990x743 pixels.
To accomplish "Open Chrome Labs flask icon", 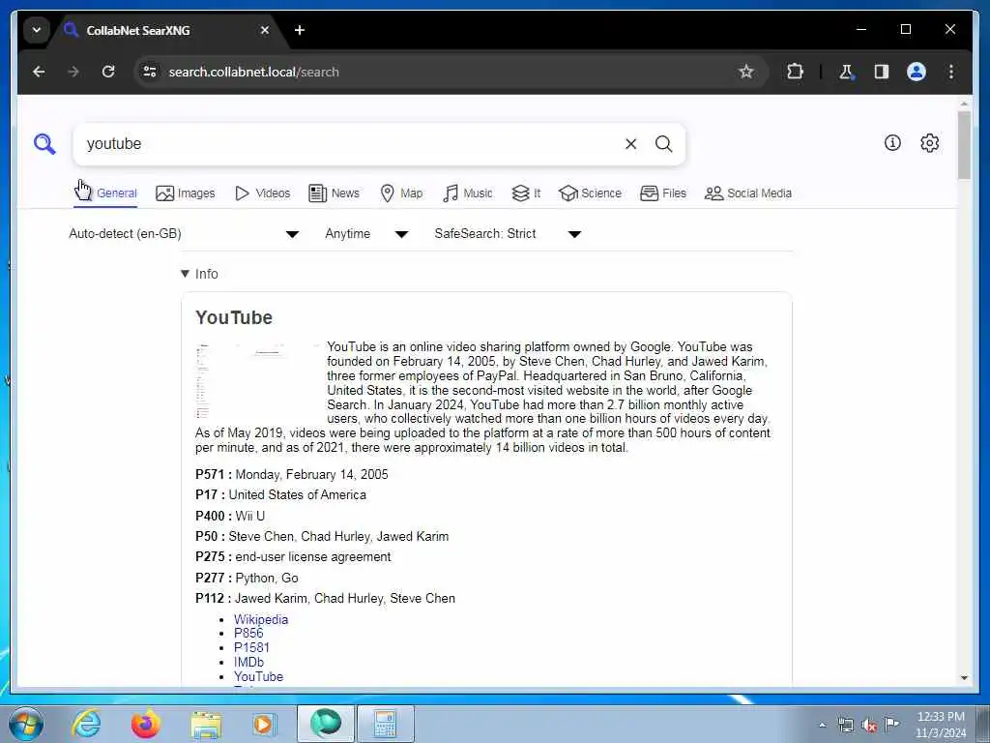I will [846, 72].
